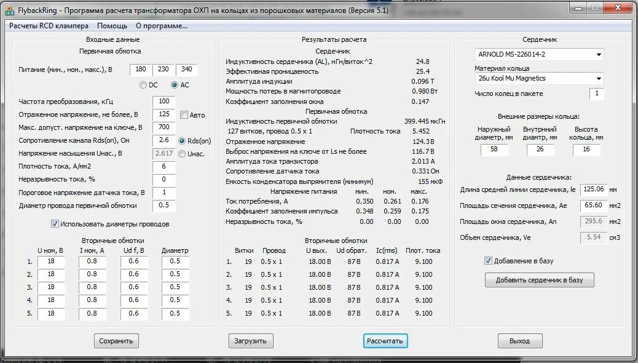638x363 pixels.
Task: Select the Uнас. radio button
Action: pyautogui.click(x=182, y=154)
